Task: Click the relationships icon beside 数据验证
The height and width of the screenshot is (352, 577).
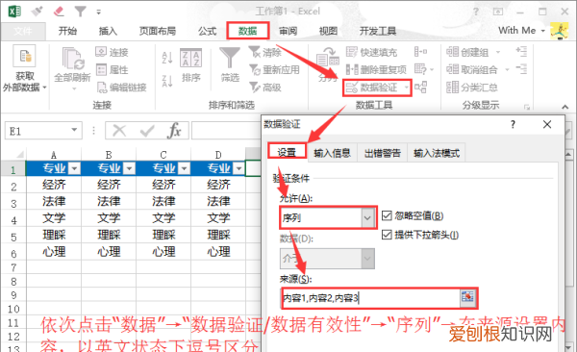Action: 420,88
